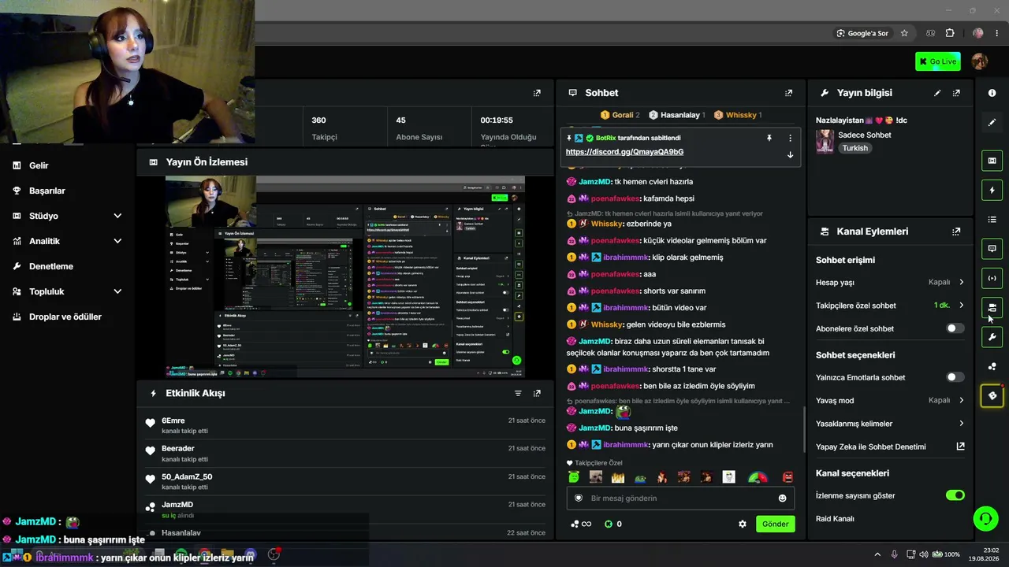Open the Sadece Sohbet category
Screen dimensions: 1009x567
(865, 135)
